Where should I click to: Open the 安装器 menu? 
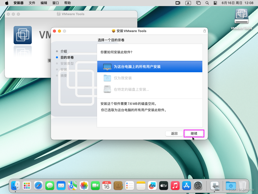pos(18,3)
